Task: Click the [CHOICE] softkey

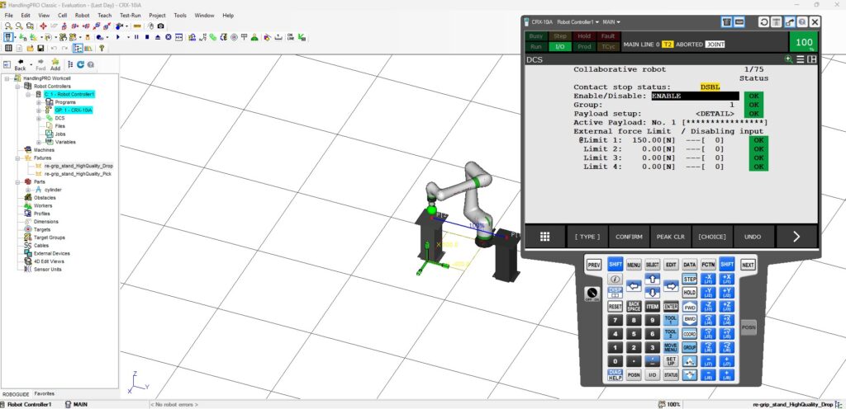Action: pos(712,237)
